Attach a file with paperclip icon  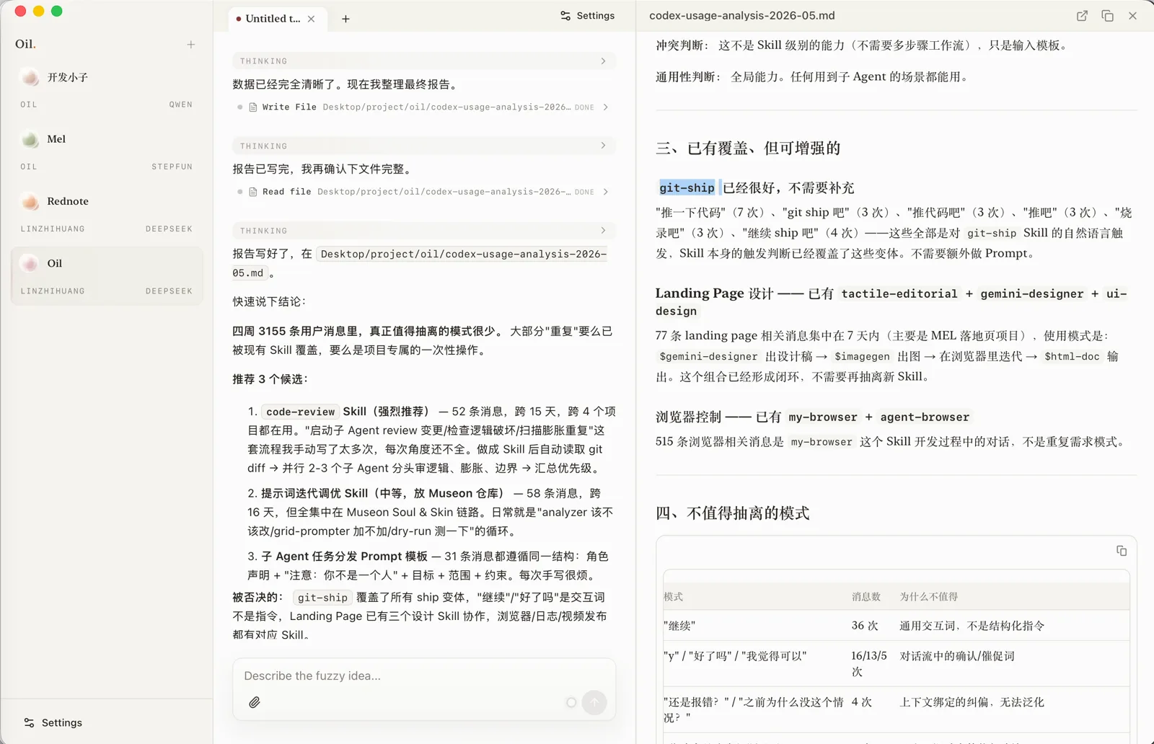point(255,702)
